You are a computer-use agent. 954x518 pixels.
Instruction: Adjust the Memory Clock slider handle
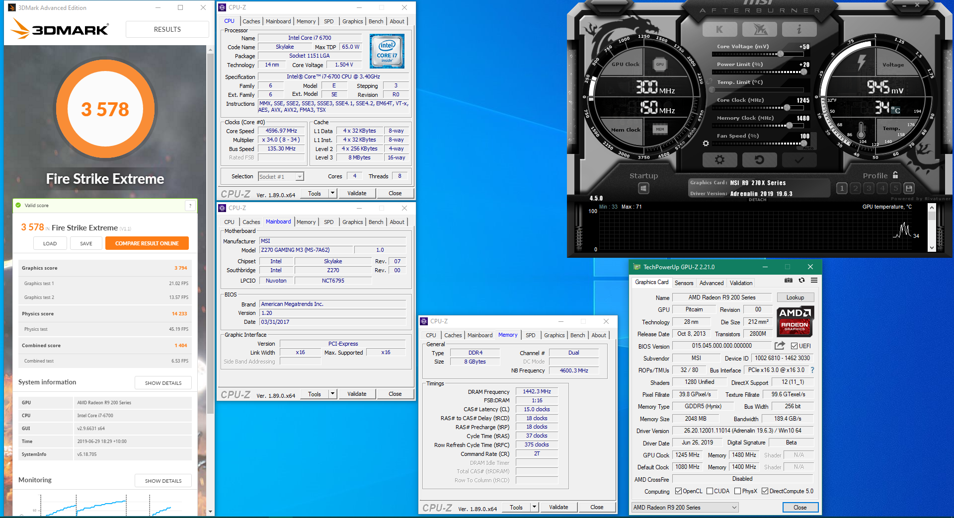[789, 126]
